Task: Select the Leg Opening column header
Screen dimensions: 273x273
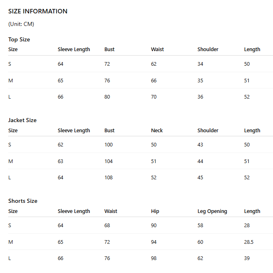Action: click(x=212, y=211)
